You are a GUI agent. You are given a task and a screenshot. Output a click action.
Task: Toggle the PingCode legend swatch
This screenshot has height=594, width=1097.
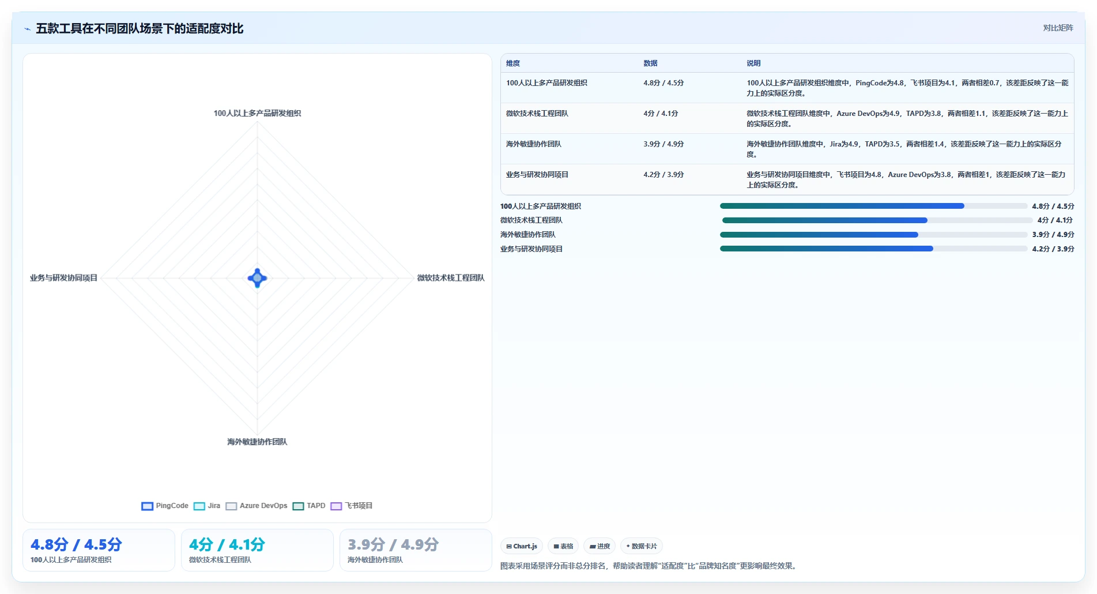tap(148, 506)
